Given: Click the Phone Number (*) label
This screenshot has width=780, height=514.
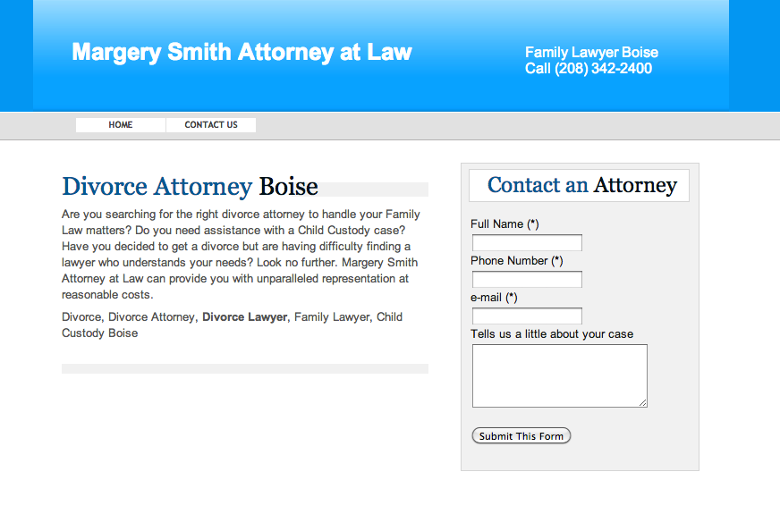Looking at the screenshot, I should 516,261.
